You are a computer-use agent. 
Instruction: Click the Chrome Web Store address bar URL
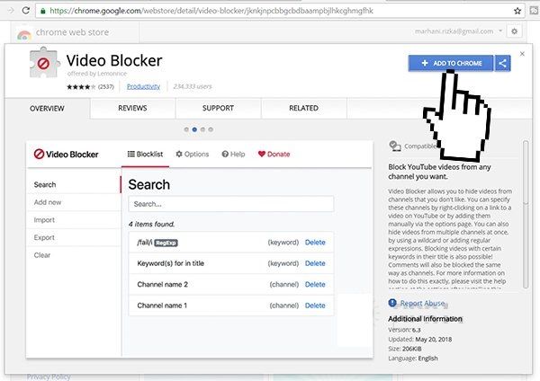[x=211, y=11]
